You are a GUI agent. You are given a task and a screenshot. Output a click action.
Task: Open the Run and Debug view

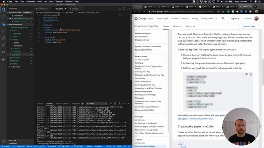pos(3,31)
